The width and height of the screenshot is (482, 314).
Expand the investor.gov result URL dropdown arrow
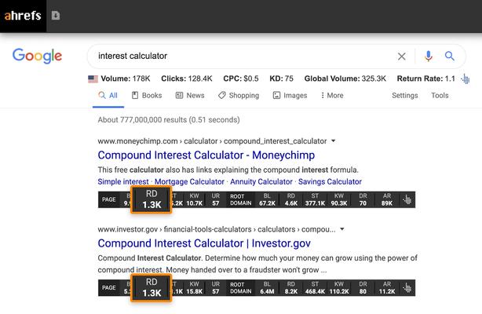pyautogui.click(x=342, y=229)
